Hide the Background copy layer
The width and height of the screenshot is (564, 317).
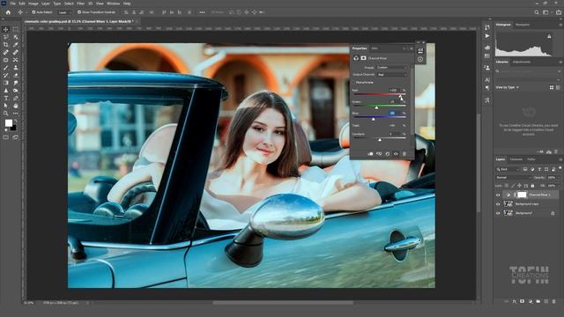498,203
